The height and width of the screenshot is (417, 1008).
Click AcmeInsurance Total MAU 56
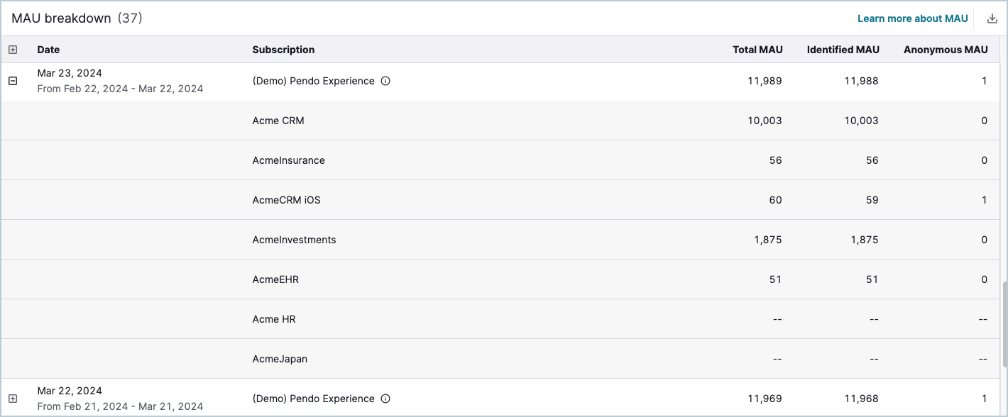point(775,160)
